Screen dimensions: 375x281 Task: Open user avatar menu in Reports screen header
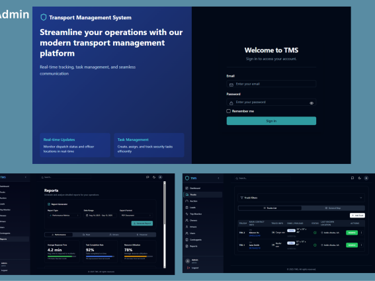coord(161,177)
